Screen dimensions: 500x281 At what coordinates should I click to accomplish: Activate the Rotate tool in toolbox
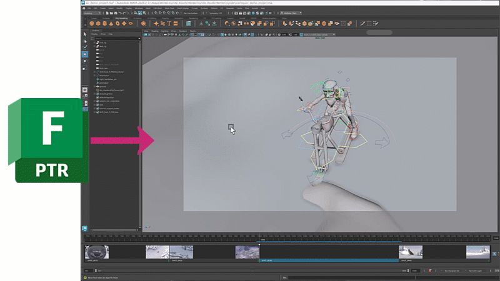[85, 61]
